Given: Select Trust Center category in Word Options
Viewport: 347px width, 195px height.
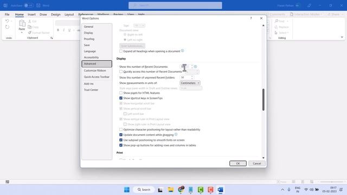Looking at the screenshot, I should point(97,90).
